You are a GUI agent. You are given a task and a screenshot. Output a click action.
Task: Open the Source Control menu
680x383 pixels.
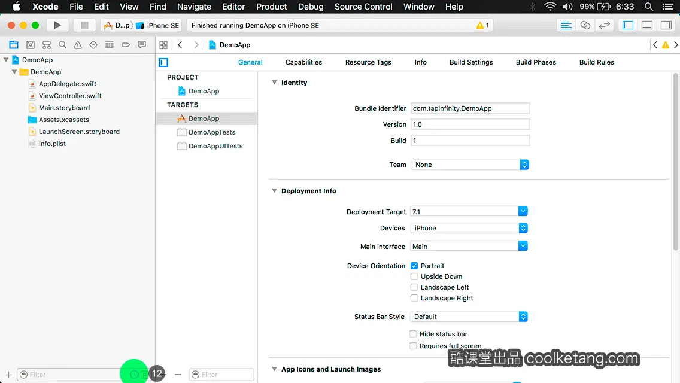(363, 7)
